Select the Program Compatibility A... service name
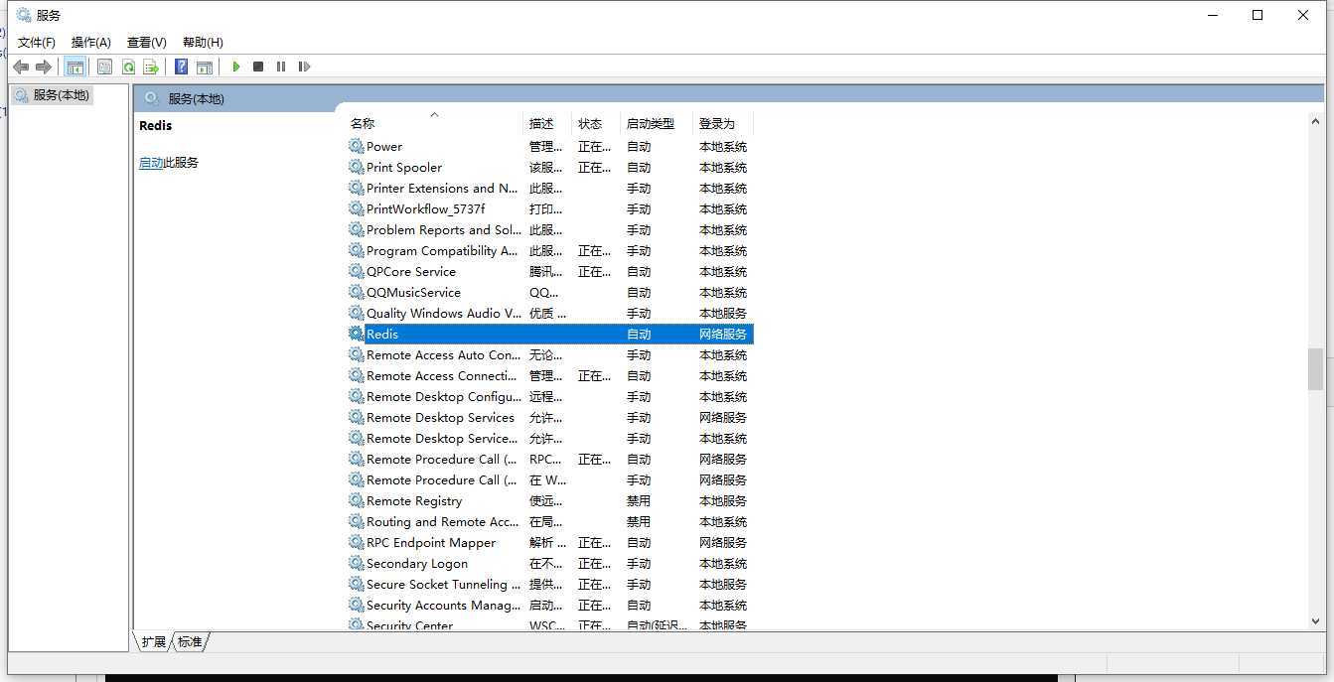Viewport: 1334px width, 682px height. tap(442, 250)
